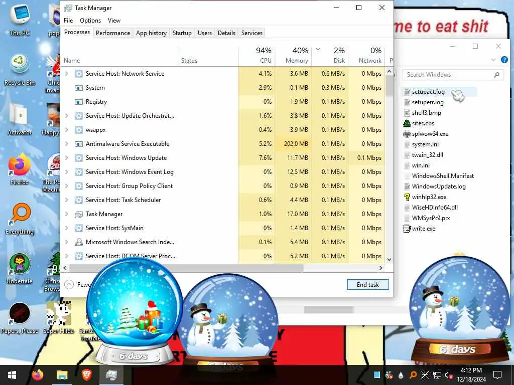Click the Status column header
Image resolution: width=514 pixels, height=385 pixels.
(208, 55)
